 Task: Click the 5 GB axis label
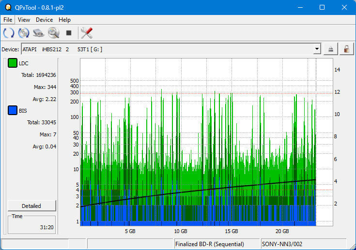pyautogui.click(x=130, y=231)
